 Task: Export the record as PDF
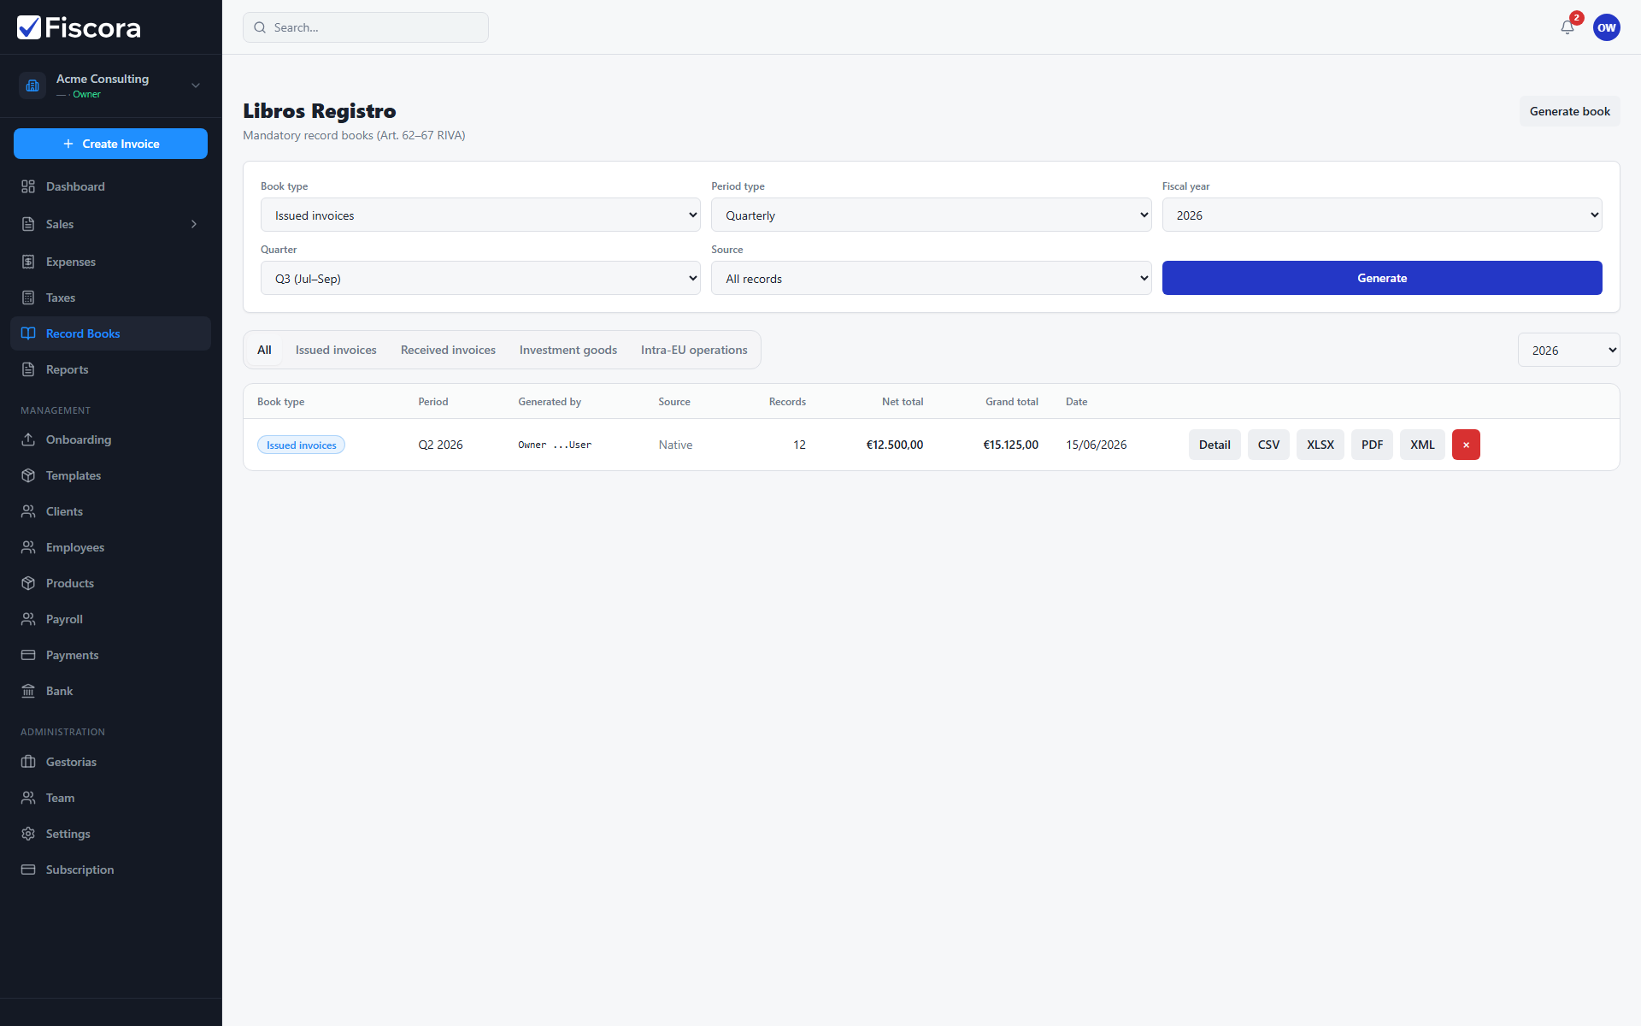[x=1372, y=445]
